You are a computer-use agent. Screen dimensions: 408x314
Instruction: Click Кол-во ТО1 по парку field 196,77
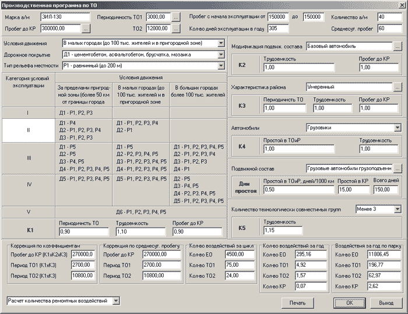384,265
